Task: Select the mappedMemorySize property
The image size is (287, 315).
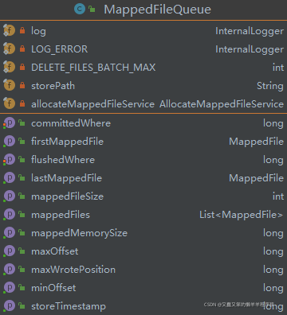Action: point(143,232)
